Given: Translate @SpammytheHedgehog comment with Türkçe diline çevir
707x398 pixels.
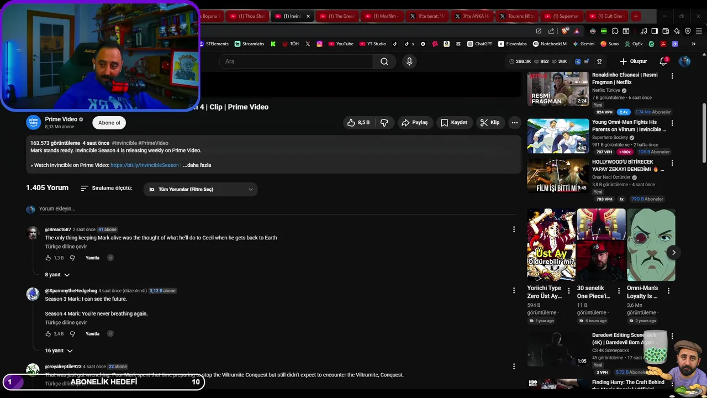Looking at the screenshot, I should [x=66, y=322].
